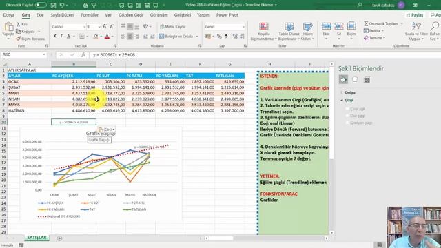
Task: Click the Kes cut button
Action: point(22,25)
